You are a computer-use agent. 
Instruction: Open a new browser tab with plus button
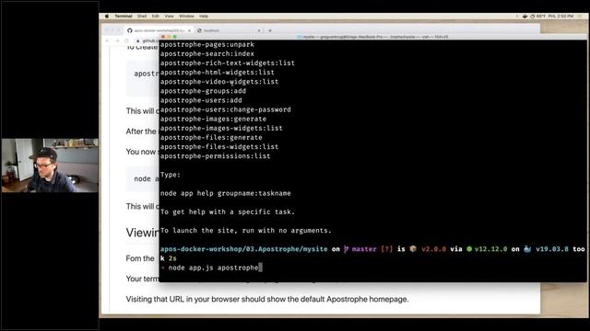point(270,30)
